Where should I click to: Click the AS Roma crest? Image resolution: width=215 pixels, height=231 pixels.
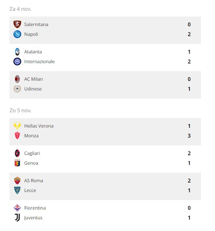click(17, 181)
